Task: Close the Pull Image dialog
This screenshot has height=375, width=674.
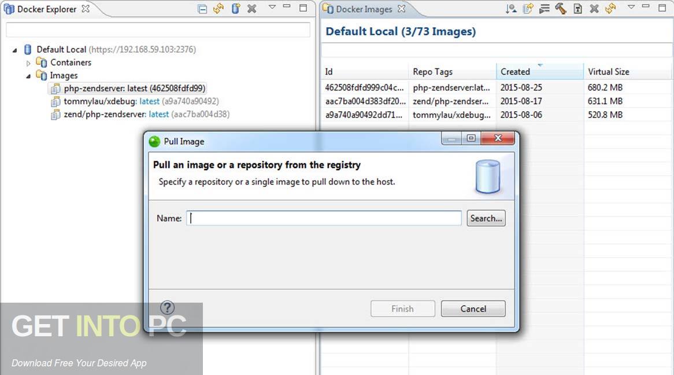Action: coord(498,138)
